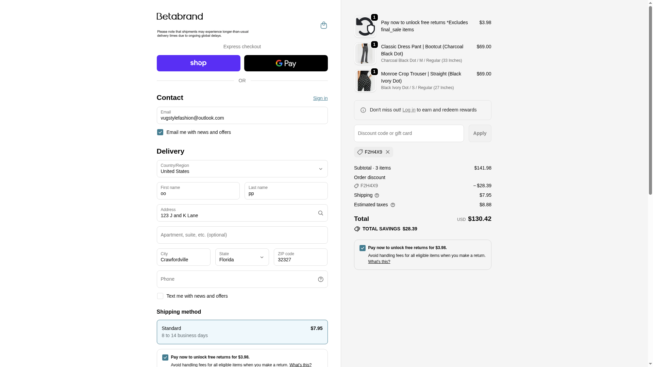
Task: Click the Estimated taxes help icon
Action: pos(393,205)
